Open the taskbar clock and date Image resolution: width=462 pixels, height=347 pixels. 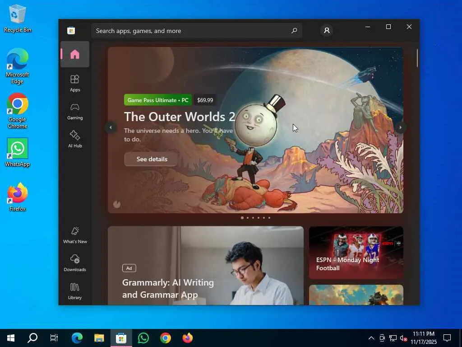[424, 338]
